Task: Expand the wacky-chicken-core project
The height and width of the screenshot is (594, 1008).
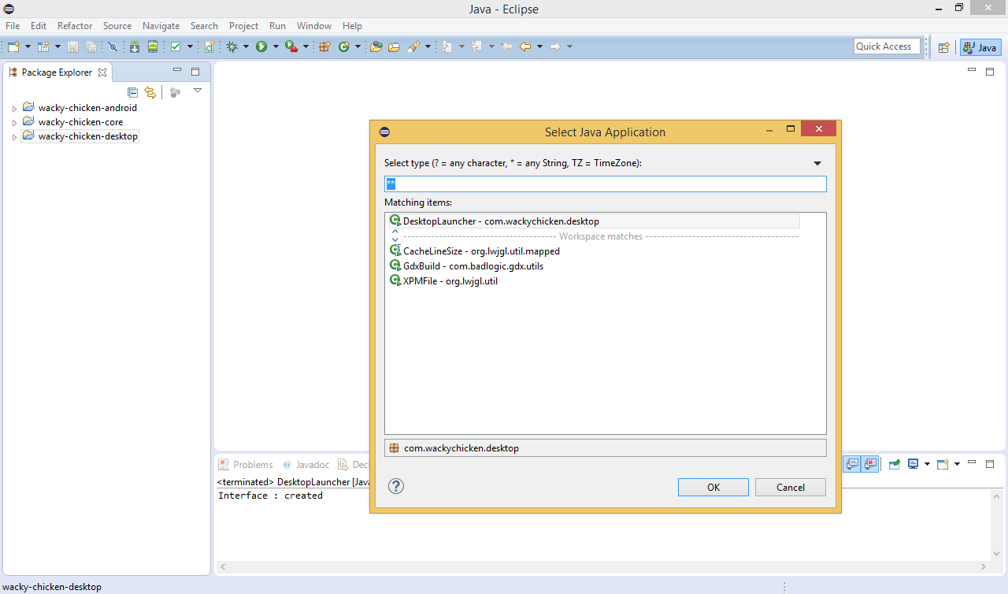Action: coord(14,123)
